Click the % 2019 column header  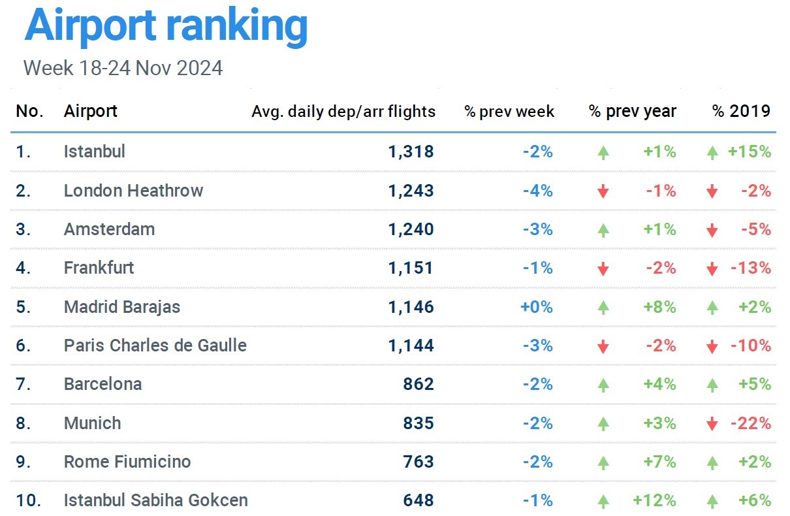coord(741,111)
